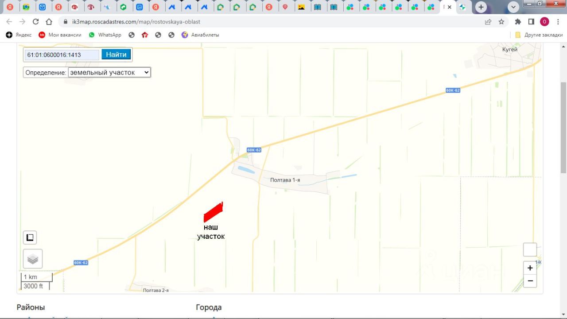Open the Яндекс bookmark
The height and width of the screenshot is (319, 567).
click(x=19, y=35)
